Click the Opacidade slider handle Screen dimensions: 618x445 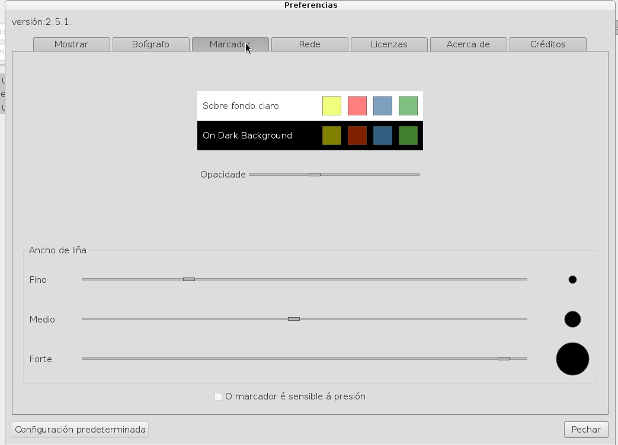coord(315,175)
